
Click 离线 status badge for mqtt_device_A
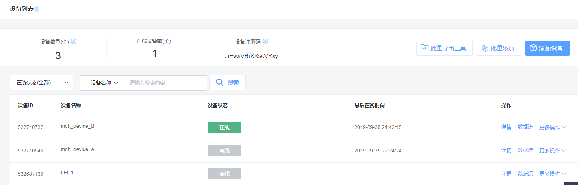click(x=224, y=151)
